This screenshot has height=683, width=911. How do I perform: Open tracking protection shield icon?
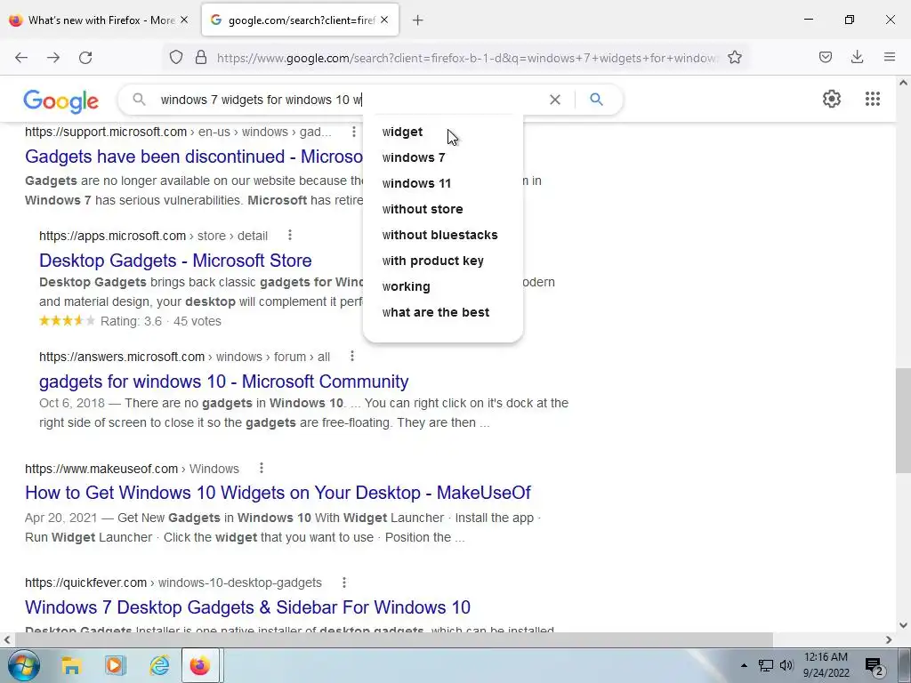tap(176, 58)
